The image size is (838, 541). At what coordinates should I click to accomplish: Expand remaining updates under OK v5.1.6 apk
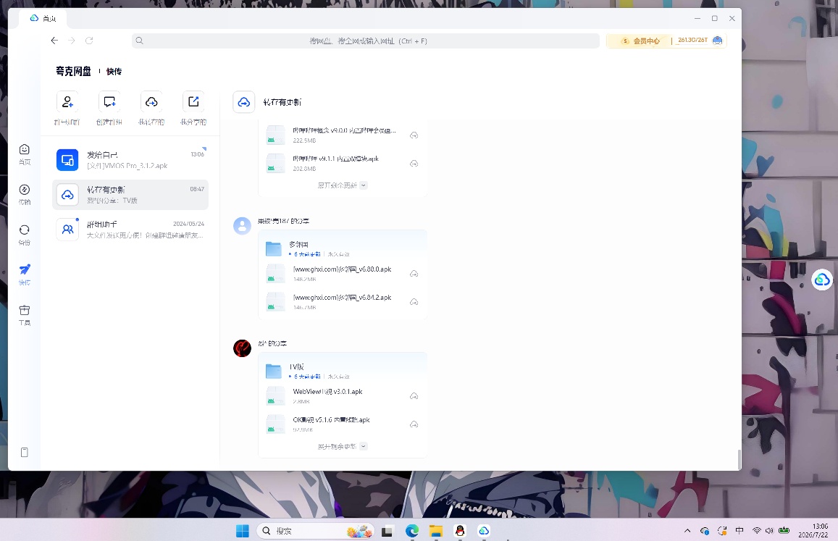coord(342,446)
